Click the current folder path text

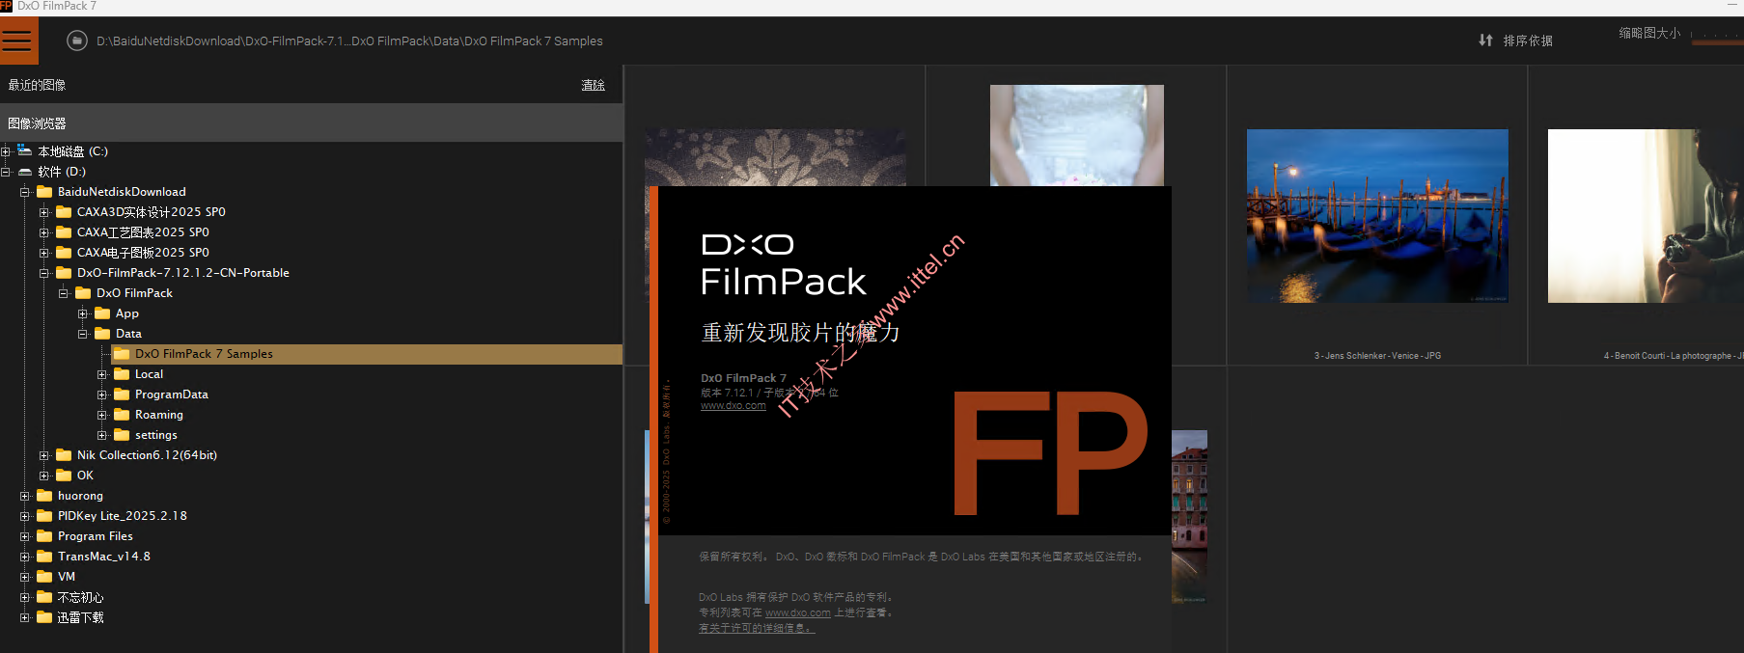pyautogui.click(x=349, y=41)
